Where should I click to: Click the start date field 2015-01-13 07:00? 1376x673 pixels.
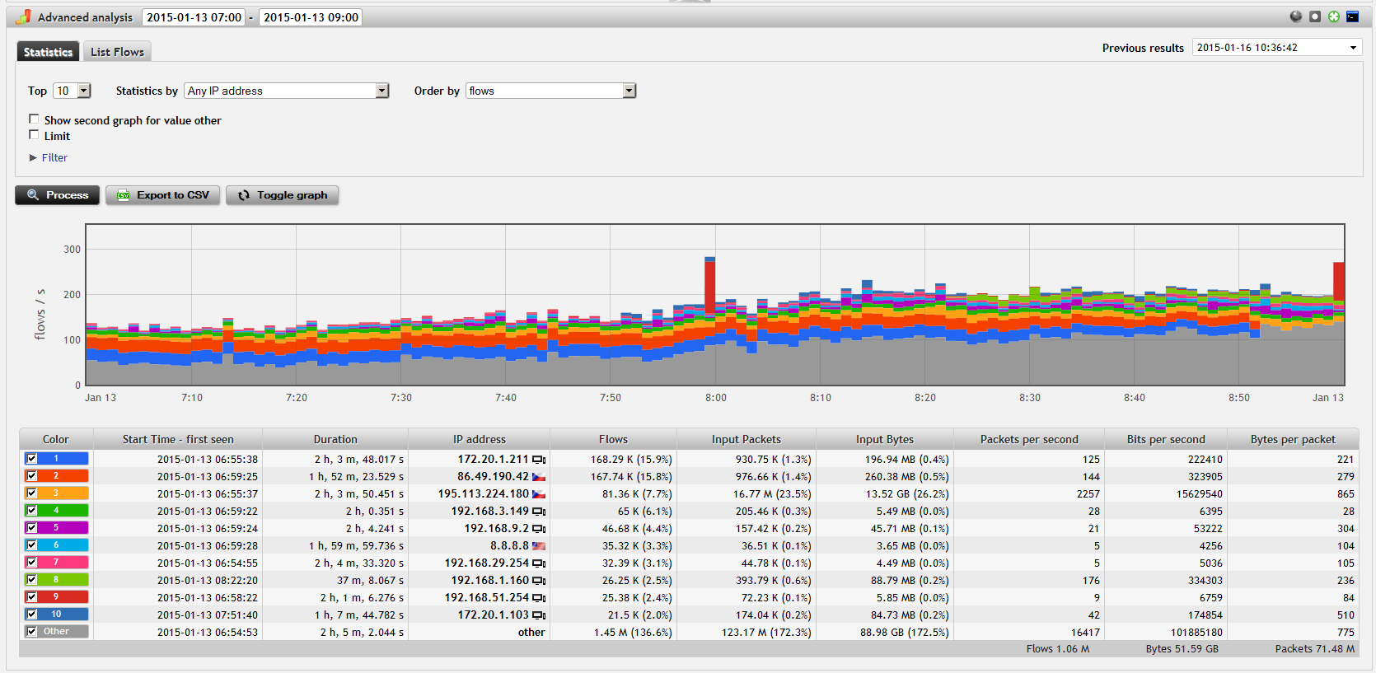point(194,17)
